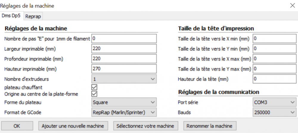
Task: Close the Réglages de la machine dialog
Action: (291, 5)
